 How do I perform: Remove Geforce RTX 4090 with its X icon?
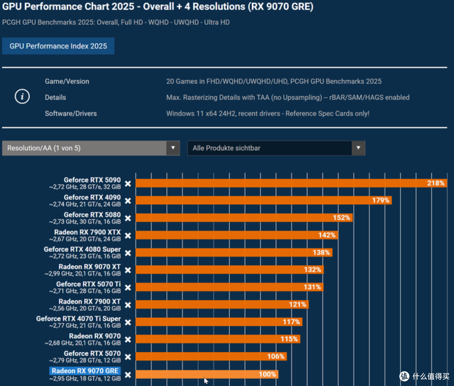128,201
